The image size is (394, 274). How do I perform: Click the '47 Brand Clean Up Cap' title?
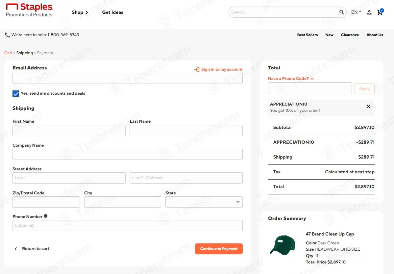coord(330,234)
